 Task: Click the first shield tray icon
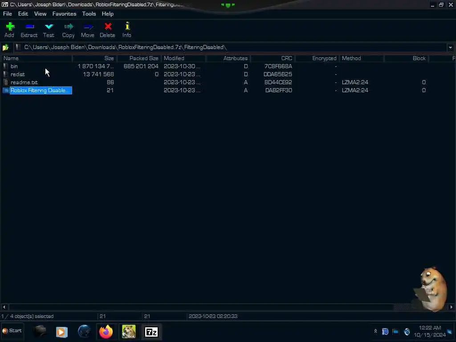(385, 331)
